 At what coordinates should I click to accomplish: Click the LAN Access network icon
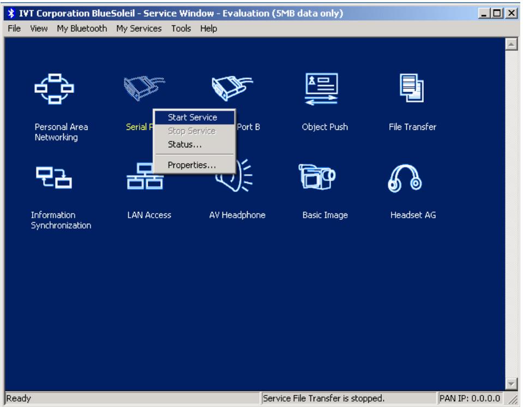[x=145, y=176]
